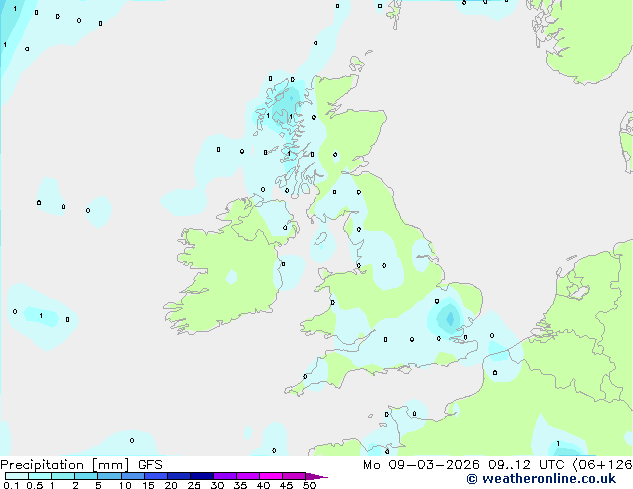Click the 40–45 mm magenta swatch

[271, 476]
